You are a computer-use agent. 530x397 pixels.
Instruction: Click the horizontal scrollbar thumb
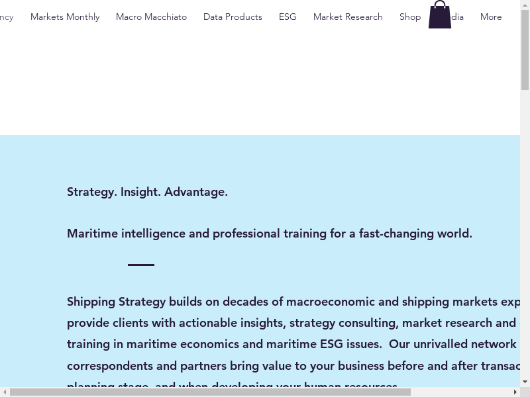pyautogui.click(x=210, y=392)
